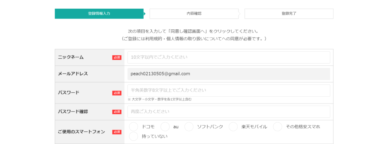Image resolution: width=373 pixels, height=144 pixels.
Task: Choose ソフトバンク as smartphone carrier
Action: pyautogui.click(x=189, y=127)
